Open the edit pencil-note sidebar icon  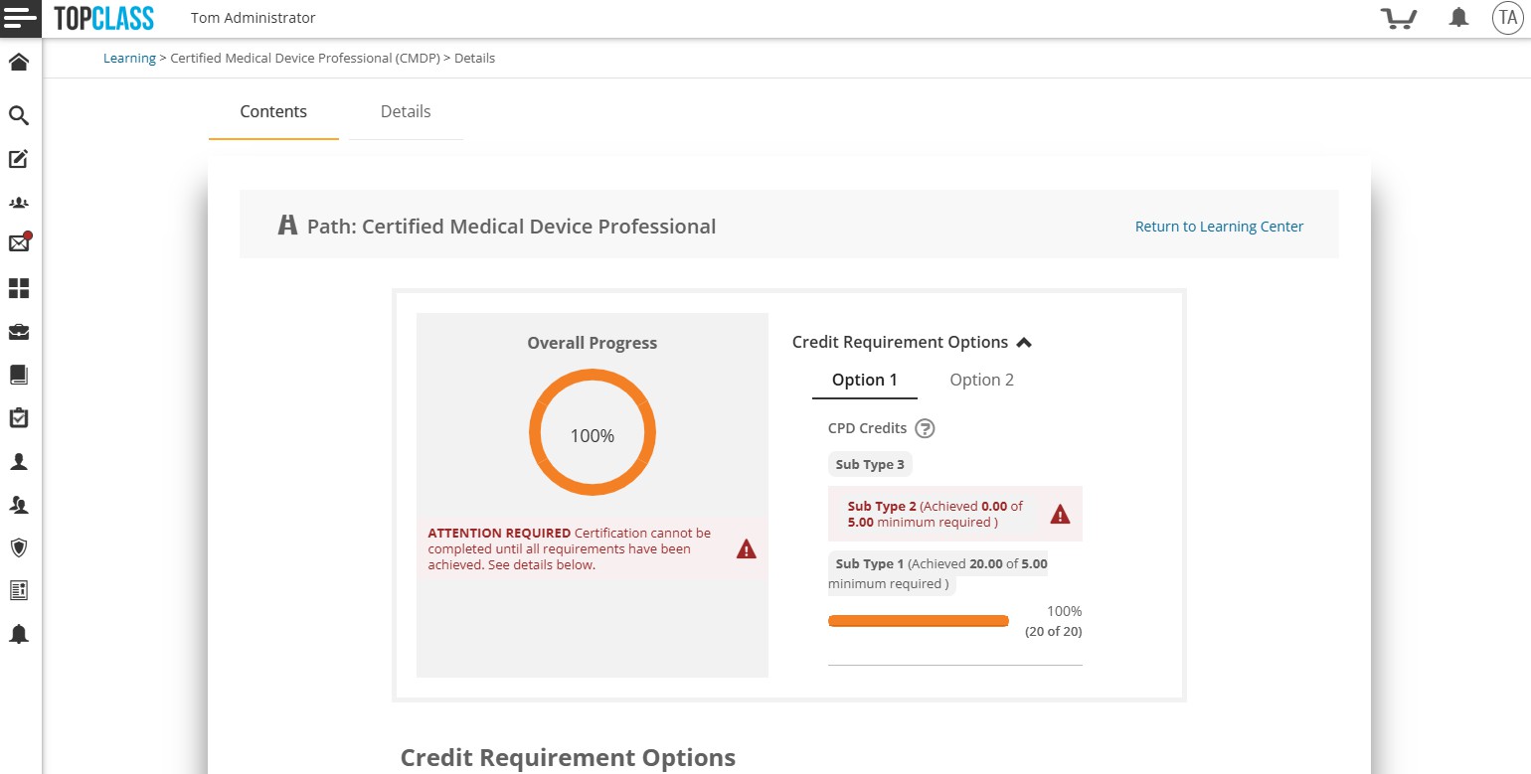point(19,159)
